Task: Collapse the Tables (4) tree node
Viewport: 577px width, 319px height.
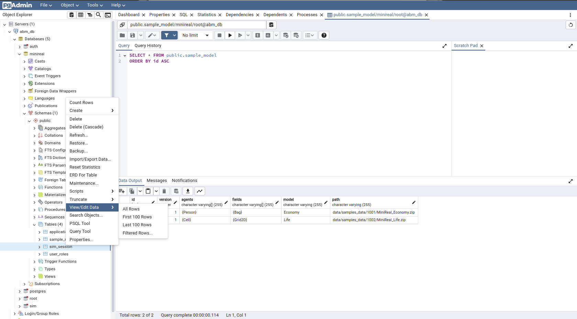Action: [34, 225]
